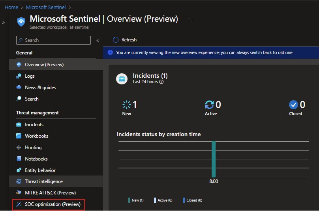Click the Incidents (1) heading
Image resolution: width=319 pixels, height=211 pixels.
150,76
